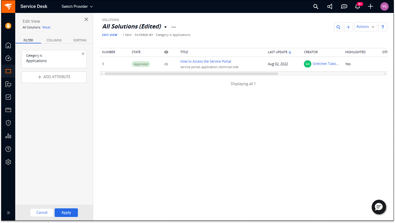Add a new solution with plus button
This screenshot has height=223, width=395.
point(348,27)
